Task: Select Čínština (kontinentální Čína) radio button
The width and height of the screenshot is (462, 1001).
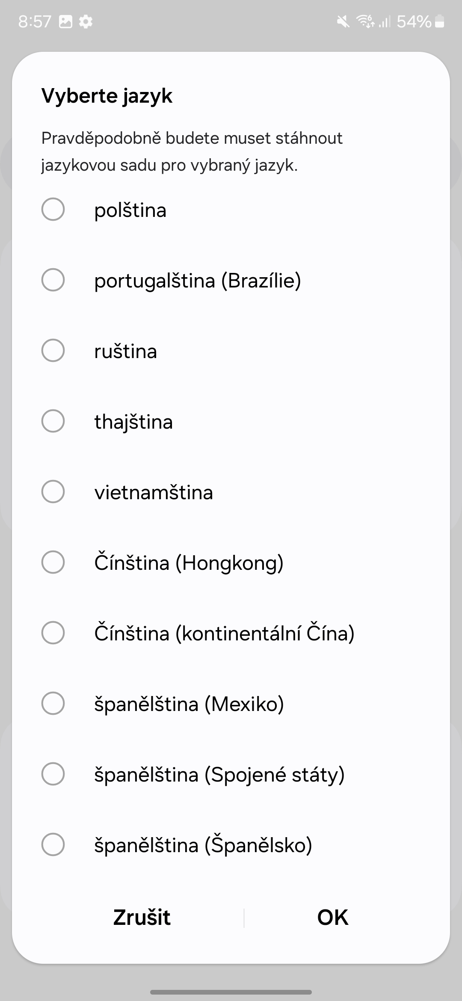Action: point(53,633)
